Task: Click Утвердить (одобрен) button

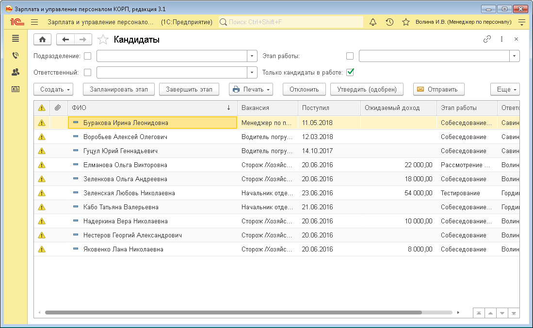Action: [x=367, y=89]
